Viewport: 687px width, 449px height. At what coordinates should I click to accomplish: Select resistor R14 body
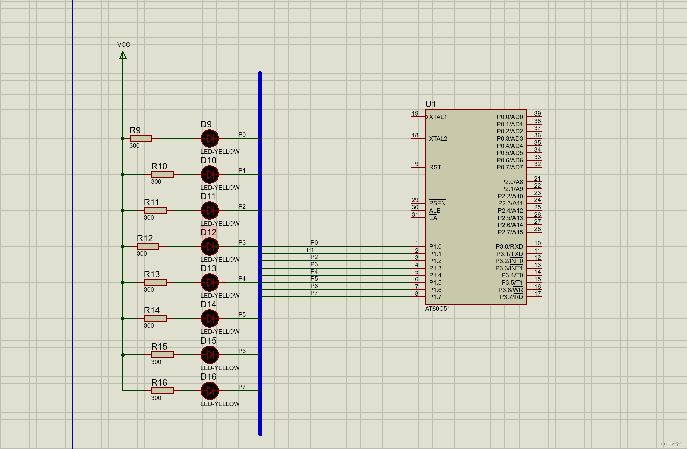[155, 318]
